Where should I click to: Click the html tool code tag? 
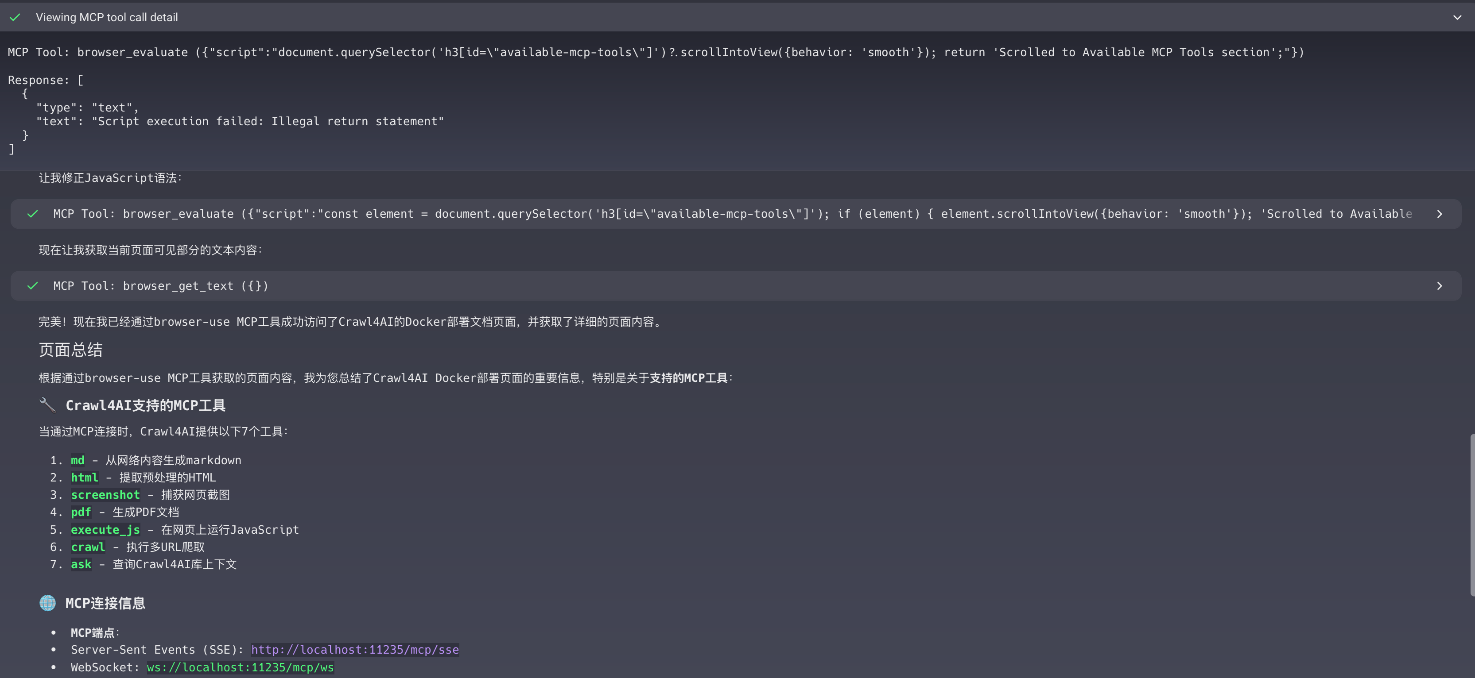(x=85, y=478)
